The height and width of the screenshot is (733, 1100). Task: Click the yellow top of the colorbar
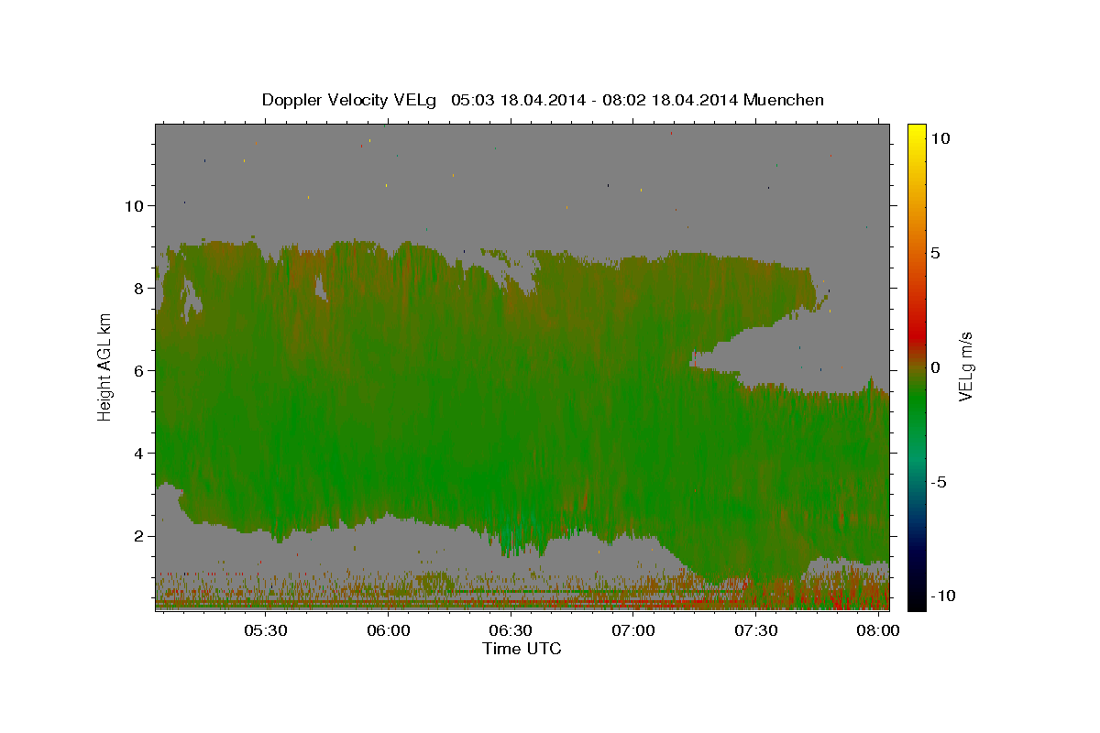[x=916, y=133]
